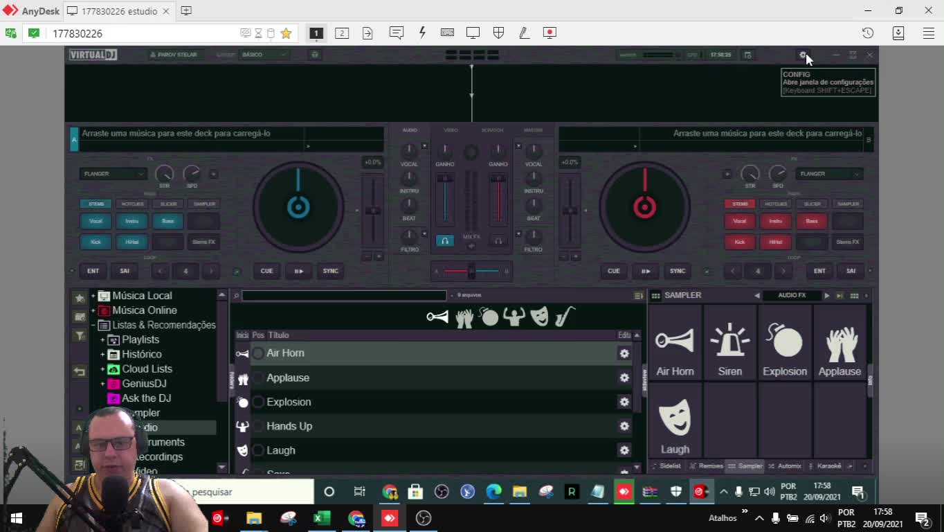The image size is (944, 532).
Task: Switch deck A pads to SLICER
Action: (168, 204)
